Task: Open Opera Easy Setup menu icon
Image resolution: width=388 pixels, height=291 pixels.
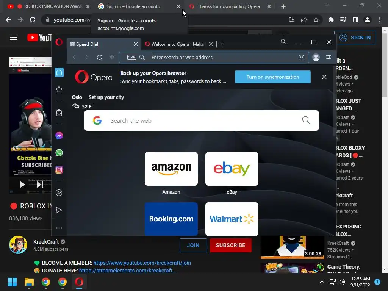Action: [329, 57]
